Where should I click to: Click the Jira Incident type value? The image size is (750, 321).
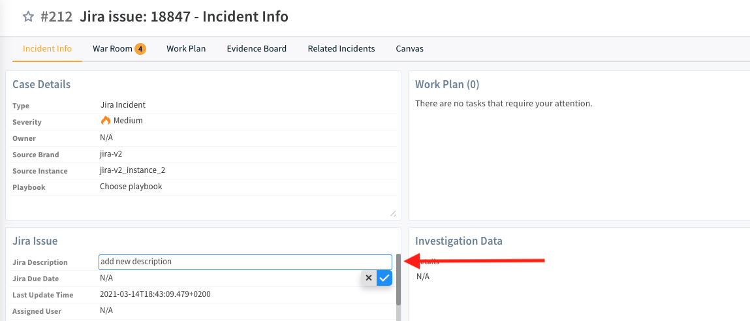point(123,104)
